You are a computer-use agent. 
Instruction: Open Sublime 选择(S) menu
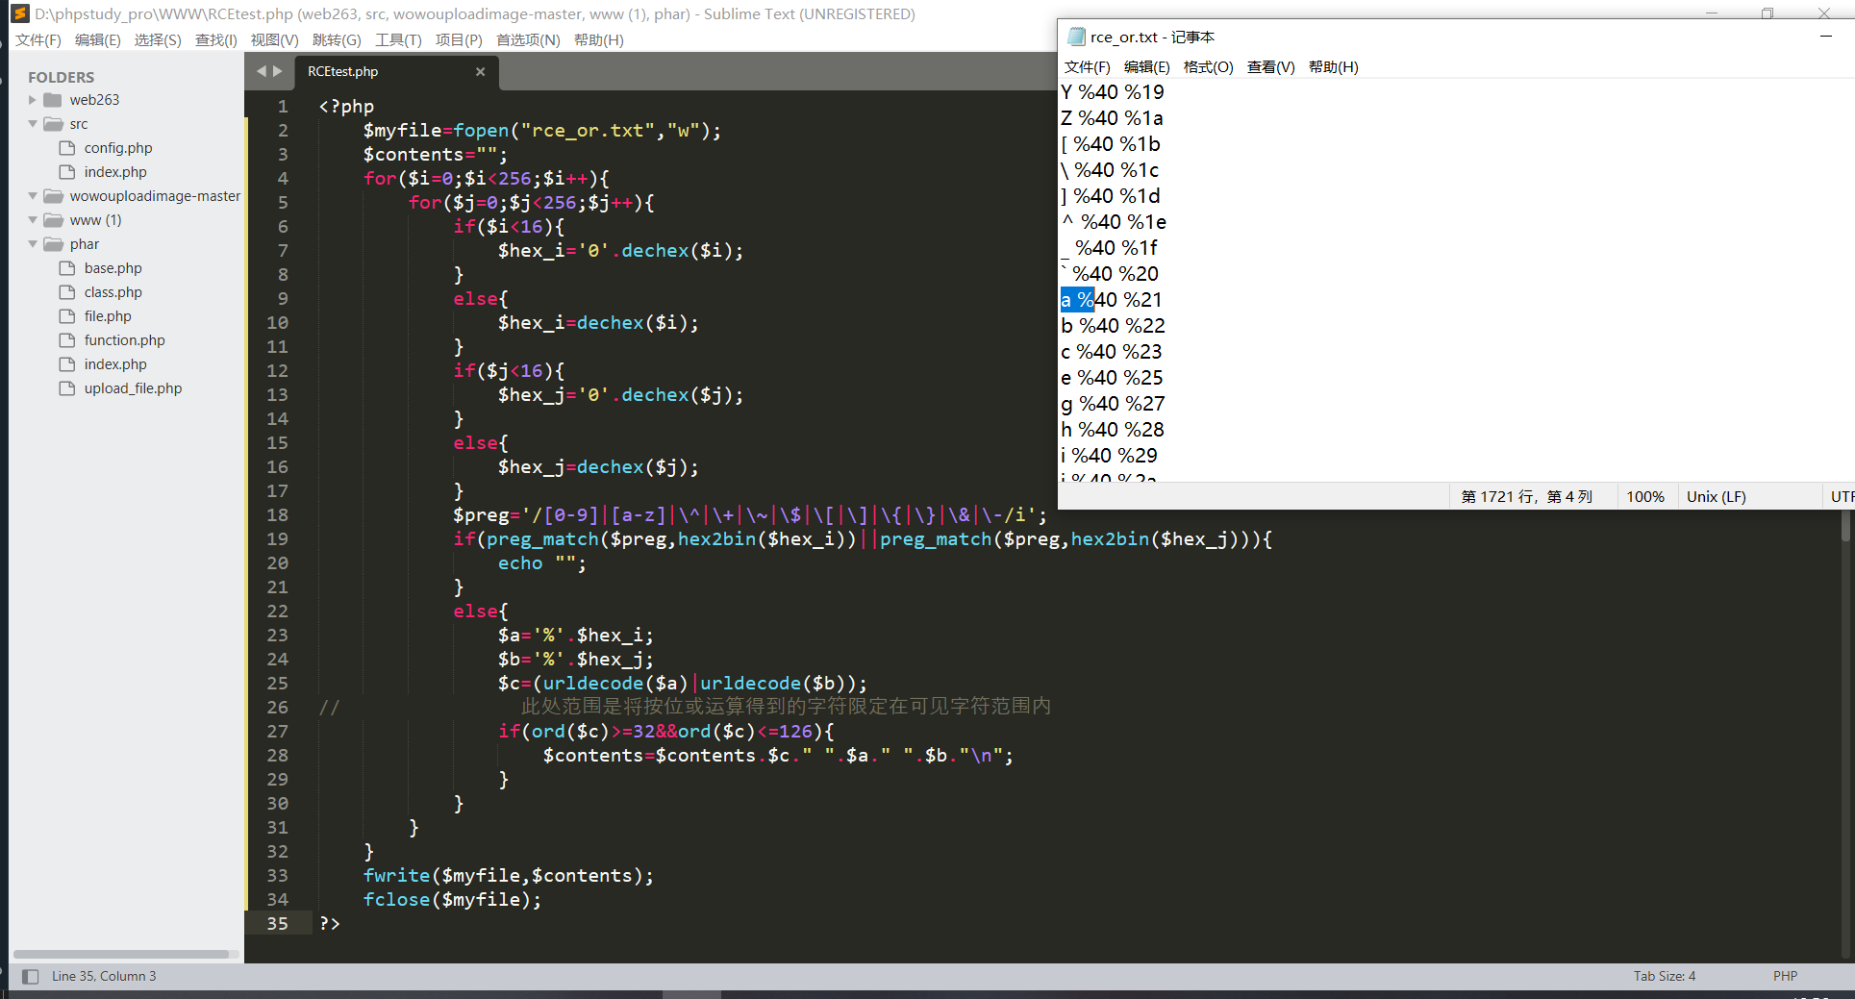158,39
